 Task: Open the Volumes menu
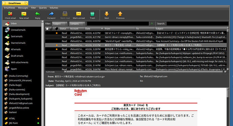click(54, 8)
